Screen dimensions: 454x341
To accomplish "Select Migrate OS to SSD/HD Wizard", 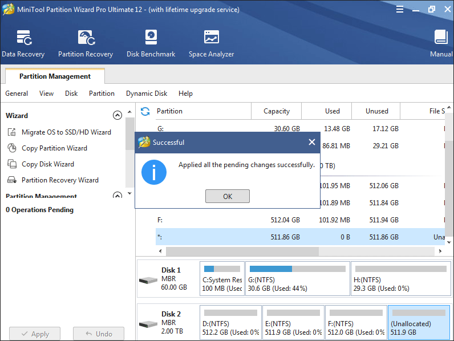I will pos(66,132).
